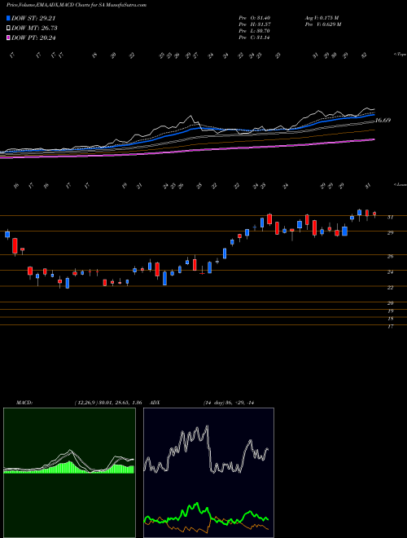Click the price axis label 29

pyautogui.click(x=390, y=232)
